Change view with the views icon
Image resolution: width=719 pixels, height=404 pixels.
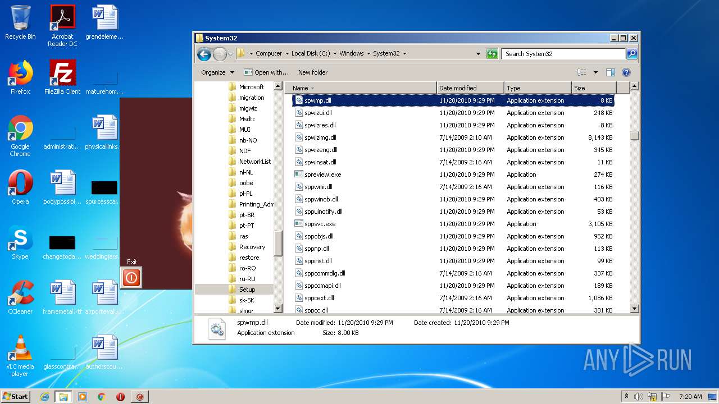coord(582,72)
